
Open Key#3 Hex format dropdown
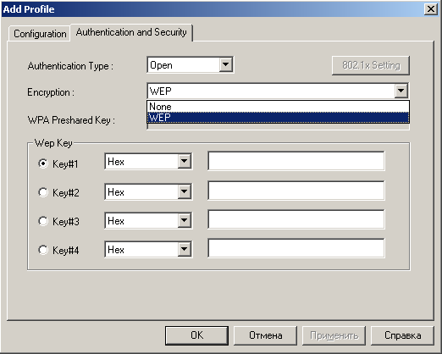pos(185,220)
